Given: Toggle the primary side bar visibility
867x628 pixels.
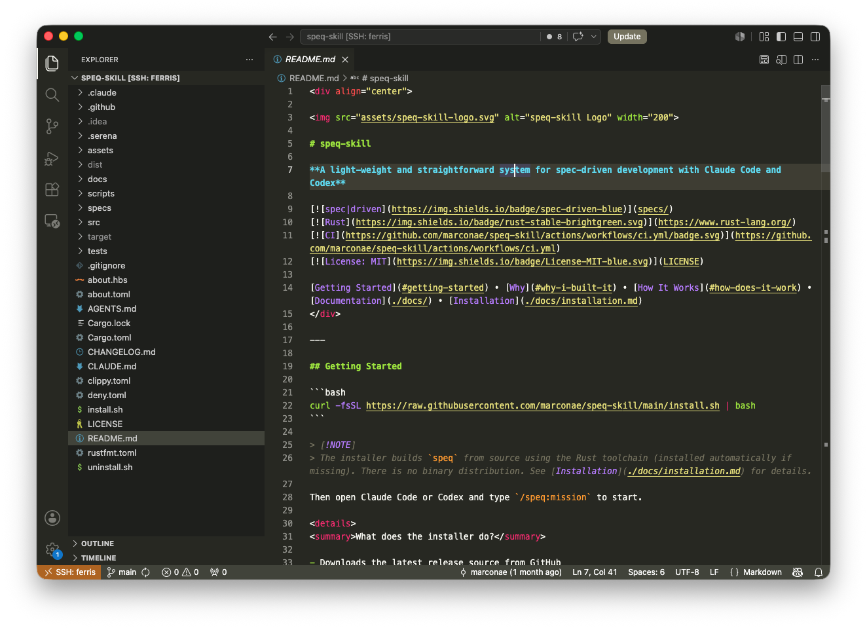Looking at the screenshot, I should click(x=781, y=37).
